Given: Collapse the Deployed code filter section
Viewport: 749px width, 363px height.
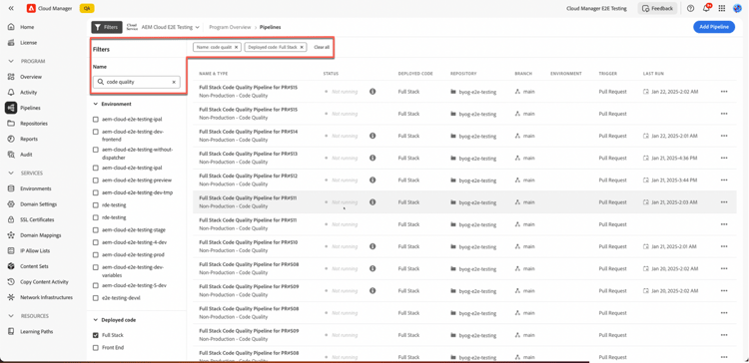Looking at the screenshot, I should click(x=95, y=320).
